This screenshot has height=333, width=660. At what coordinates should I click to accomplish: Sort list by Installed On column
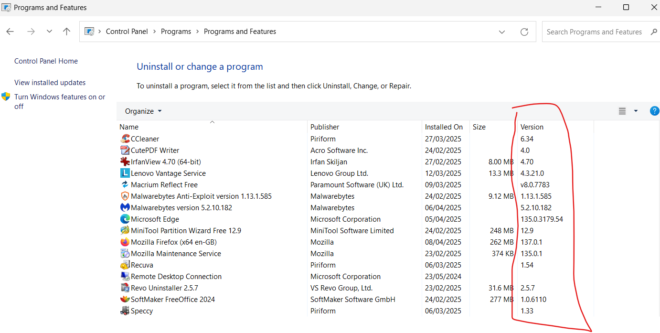coord(444,127)
